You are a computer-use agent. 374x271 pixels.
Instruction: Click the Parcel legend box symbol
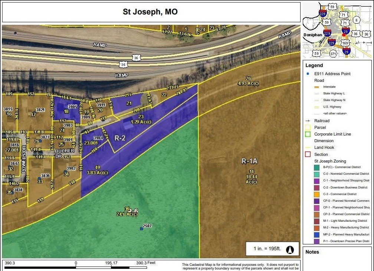pos(308,127)
